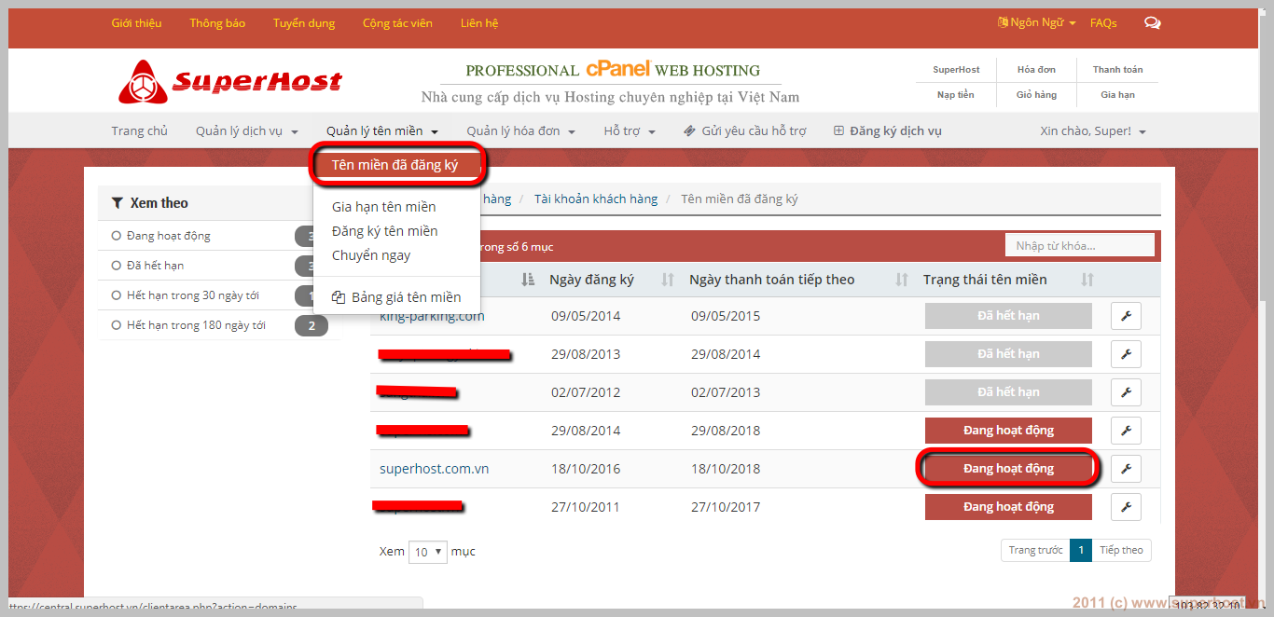1274x617 pixels.
Task: Sort by Ngày đăng ký column icon
Action: 668,280
